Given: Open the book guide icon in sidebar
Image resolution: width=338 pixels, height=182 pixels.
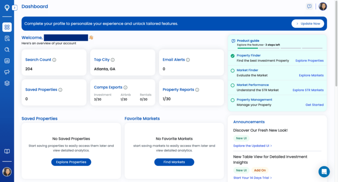Looking at the screenshot, I should coord(7,151).
